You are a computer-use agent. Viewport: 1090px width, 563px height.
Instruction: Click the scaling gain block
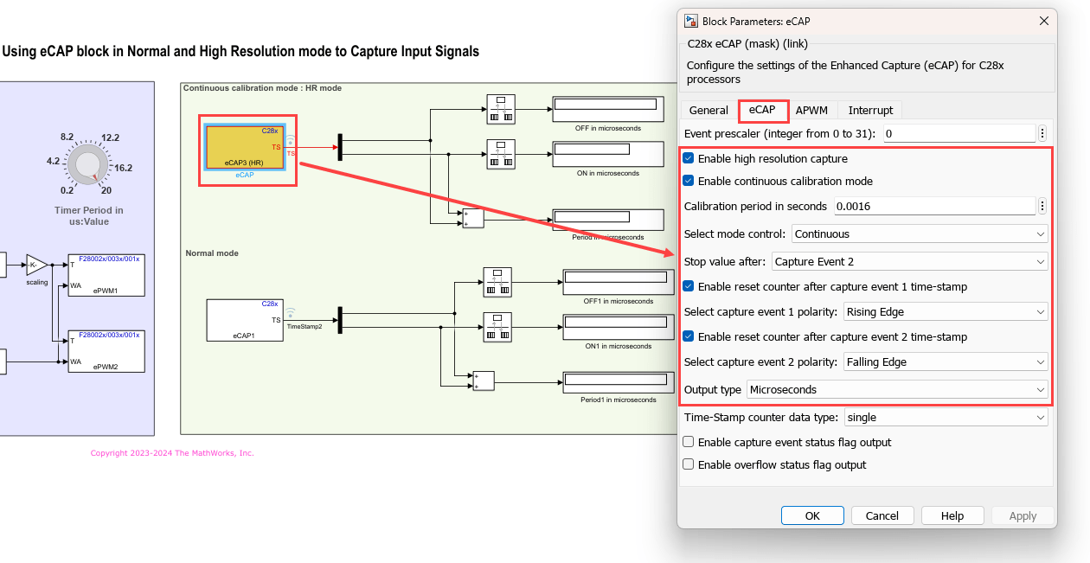pos(37,265)
